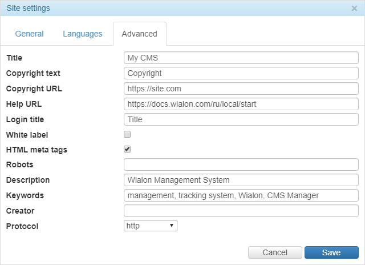Viewport: 365px width, 265px height.
Task: Close the Site settings dialog
Action: pyautogui.click(x=354, y=9)
